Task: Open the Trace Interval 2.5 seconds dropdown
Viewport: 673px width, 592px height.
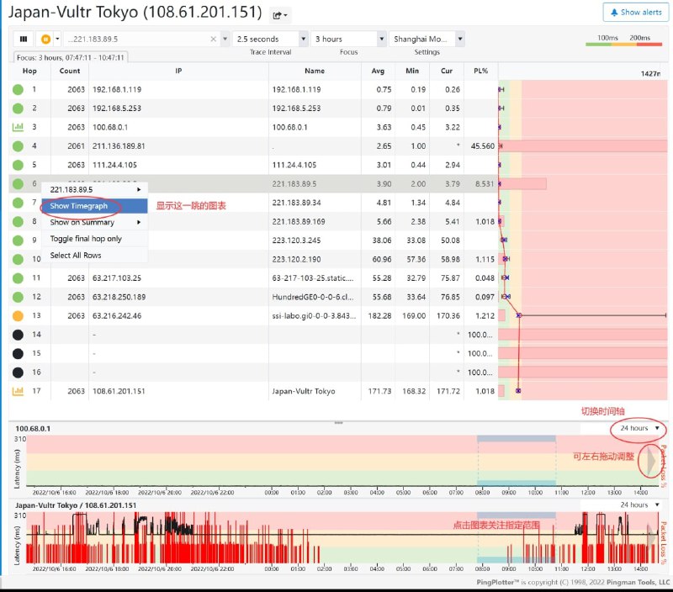Action: pyautogui.click(x=271, y=39)
